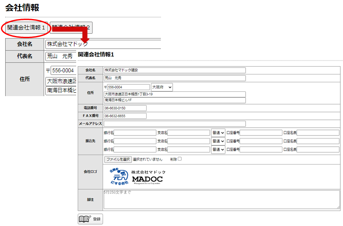Click the 電話番号 field showing 06-6630-0150
Viewport: 343px width, 226px height.
[x=125, y=108]
